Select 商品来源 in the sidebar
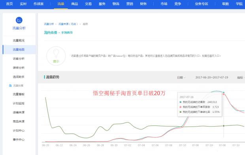This screenshot has width=245, height=155. pos(19,121)
